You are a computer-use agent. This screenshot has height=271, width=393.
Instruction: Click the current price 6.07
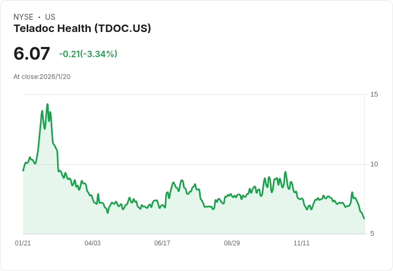(x=32, y=53)
